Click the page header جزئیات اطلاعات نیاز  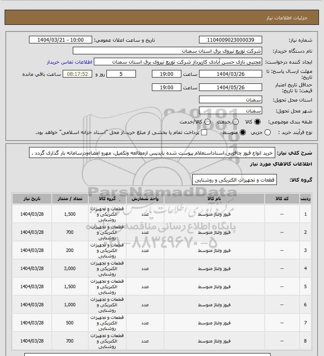[x=287, y=18]
